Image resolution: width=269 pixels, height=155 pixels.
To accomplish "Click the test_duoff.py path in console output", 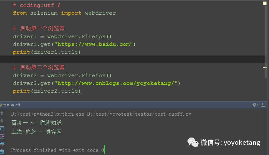I will pos(139,114).
